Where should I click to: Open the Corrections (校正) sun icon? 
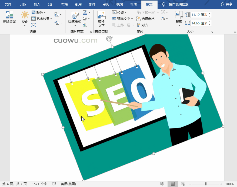(x=25, y=15)
